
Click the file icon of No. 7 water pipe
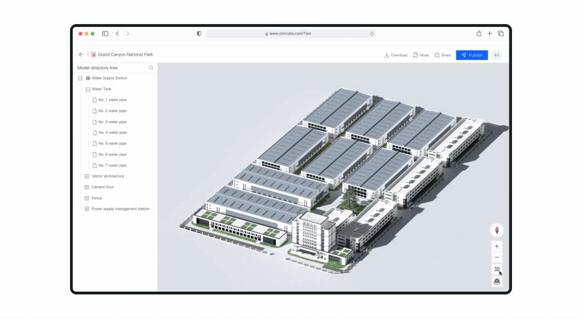point(95,165)
